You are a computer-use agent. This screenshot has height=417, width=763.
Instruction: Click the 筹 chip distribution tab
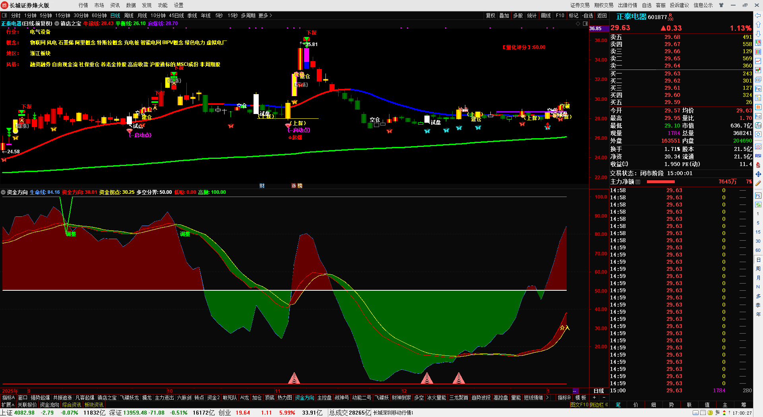click(744, 405)
